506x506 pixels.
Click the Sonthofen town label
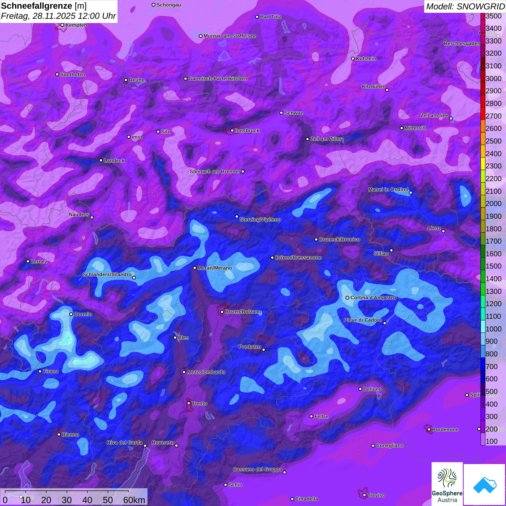[x=73, y=74]
